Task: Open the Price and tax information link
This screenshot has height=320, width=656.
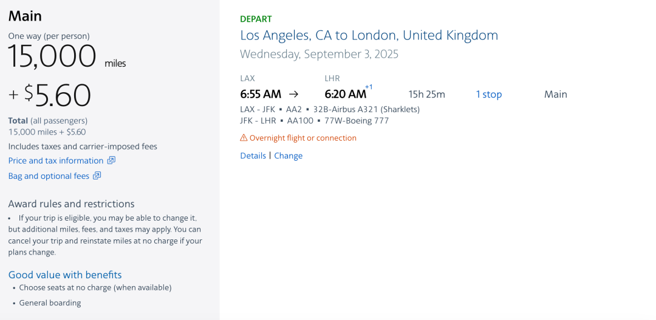Action: (x=56, y=161)
